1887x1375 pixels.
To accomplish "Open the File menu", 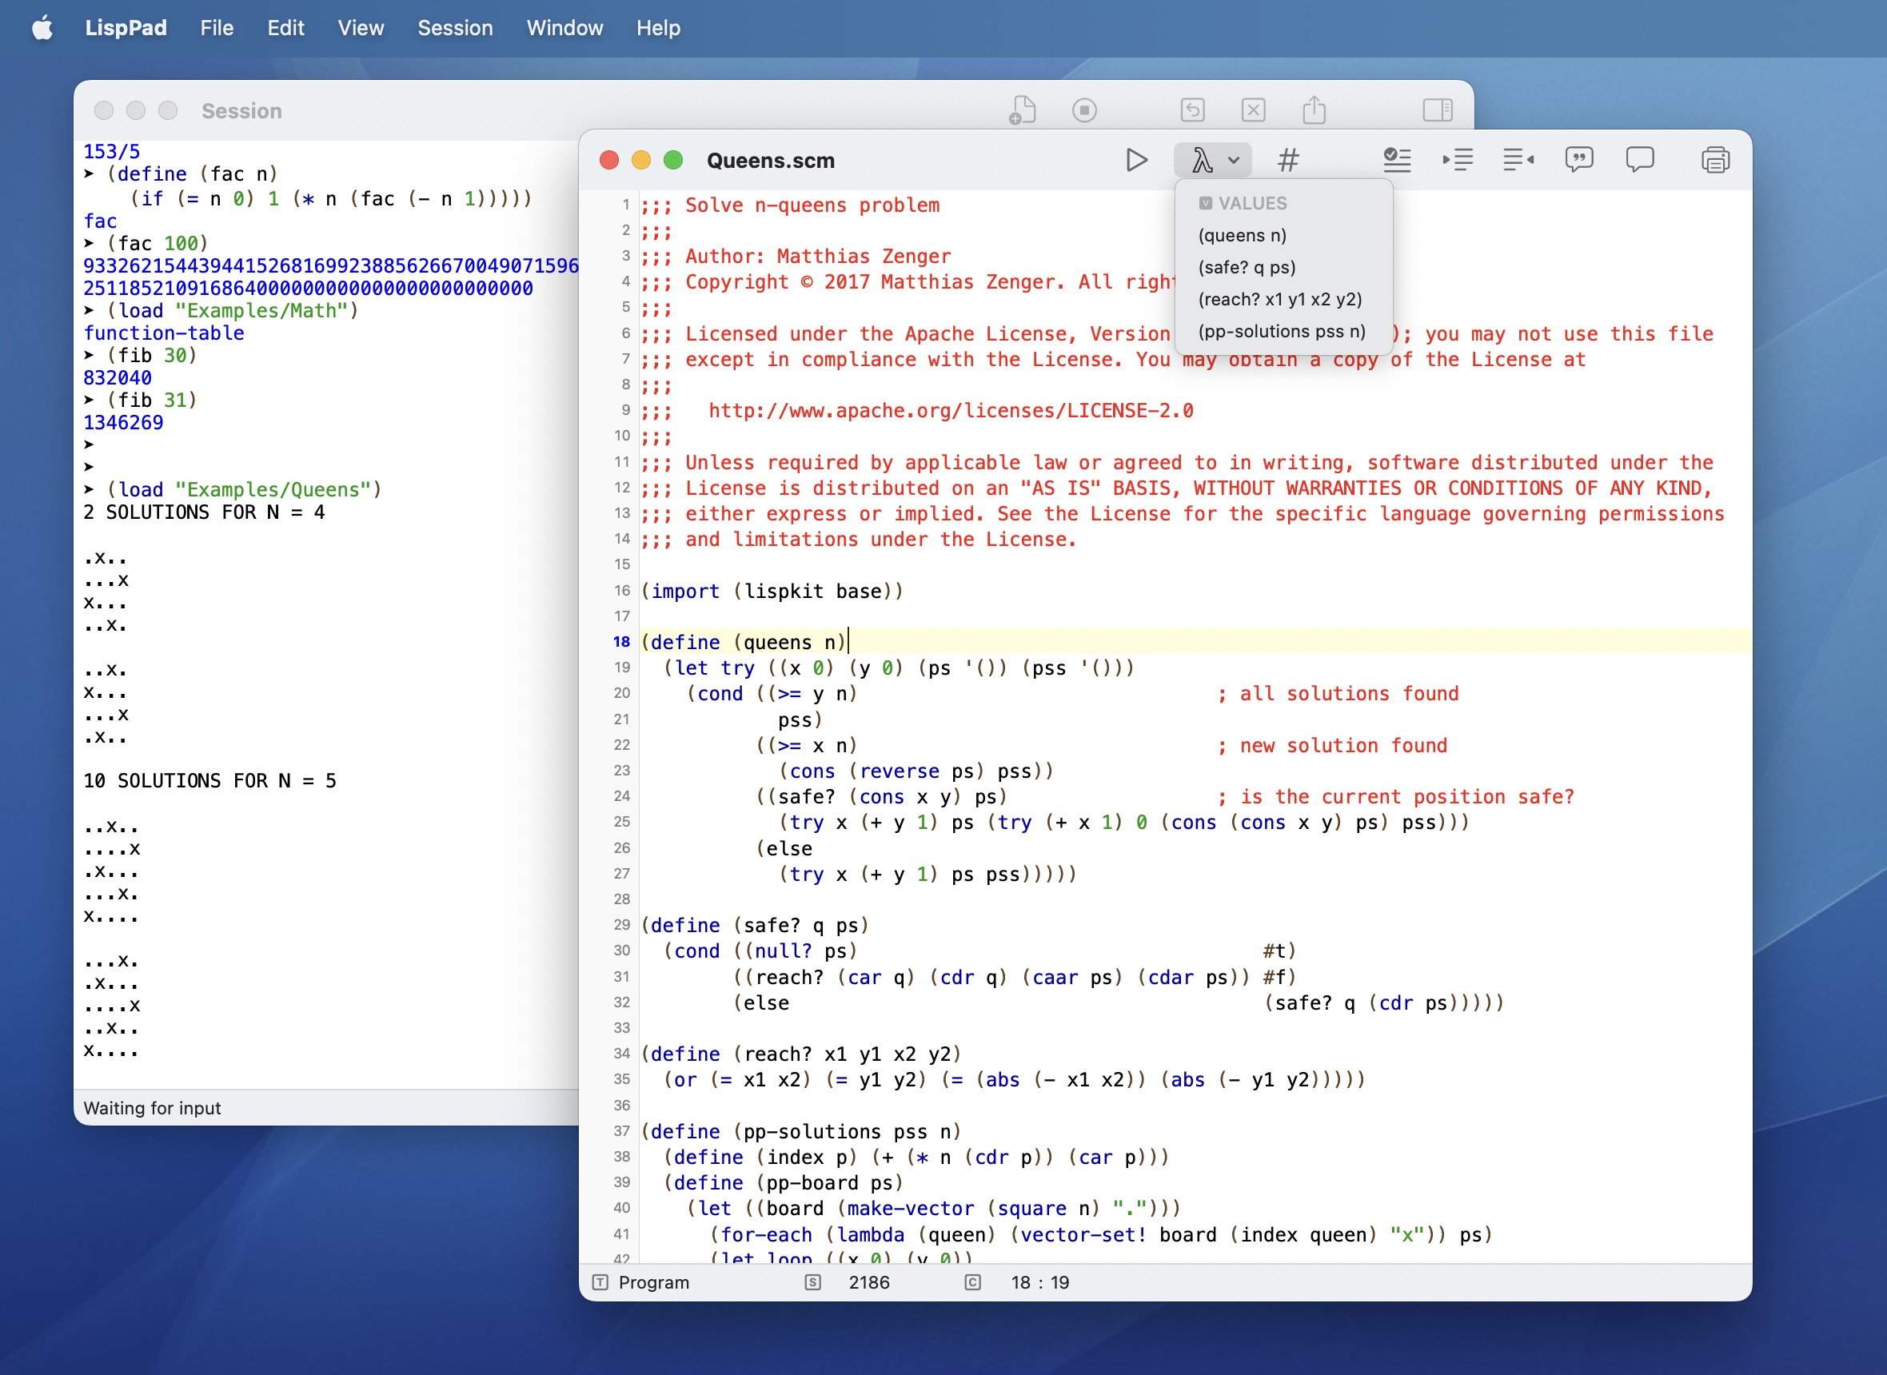I will 217,28.
